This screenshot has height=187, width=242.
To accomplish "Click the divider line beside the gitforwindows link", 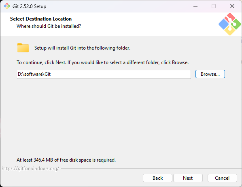I will coord(151,168).
